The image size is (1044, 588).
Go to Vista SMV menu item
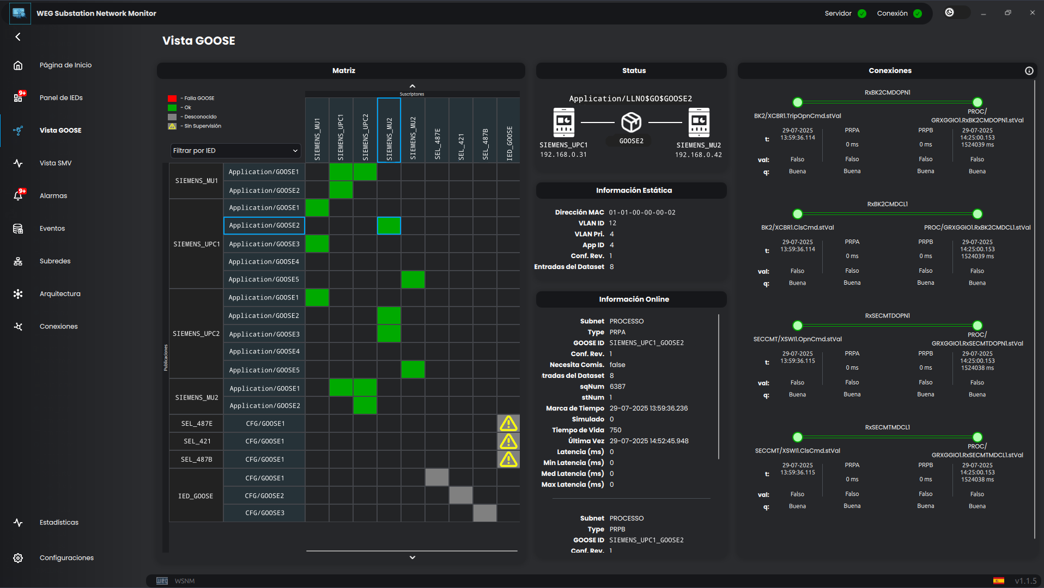[x=56, y=163]
